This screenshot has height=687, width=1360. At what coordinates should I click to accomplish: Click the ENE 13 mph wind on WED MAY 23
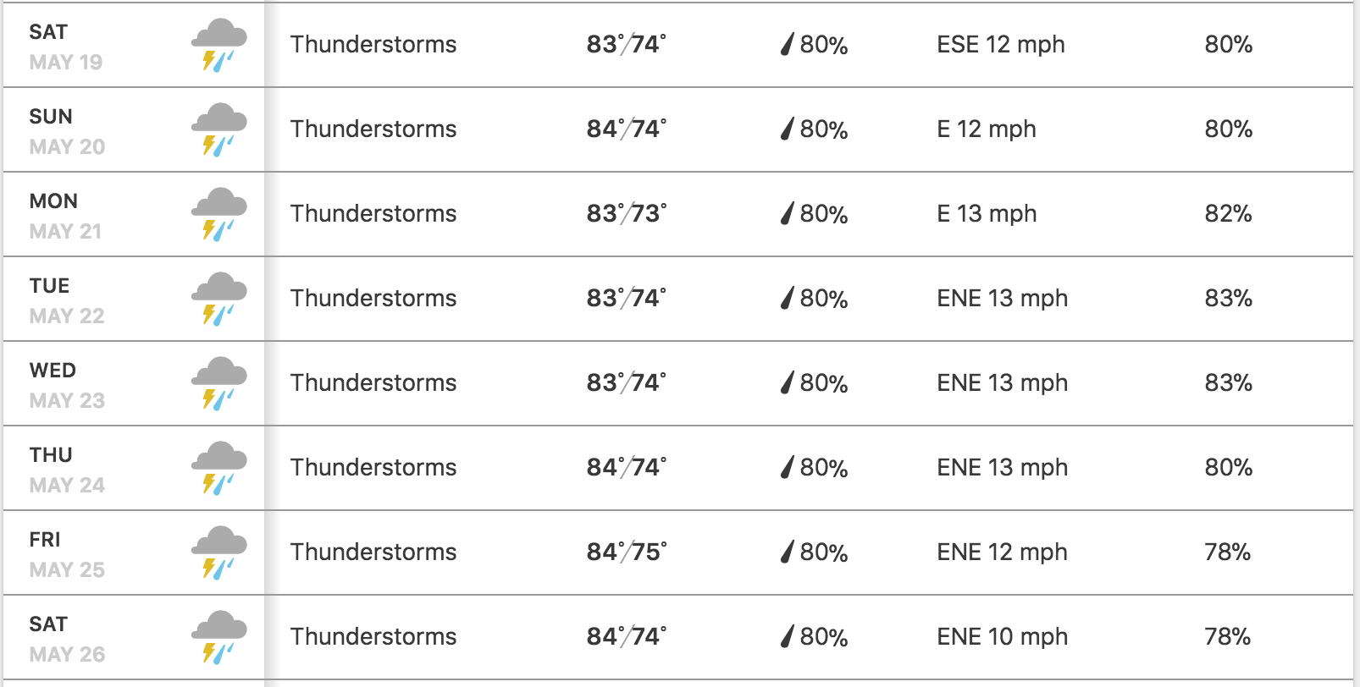tap(1002, 382)
